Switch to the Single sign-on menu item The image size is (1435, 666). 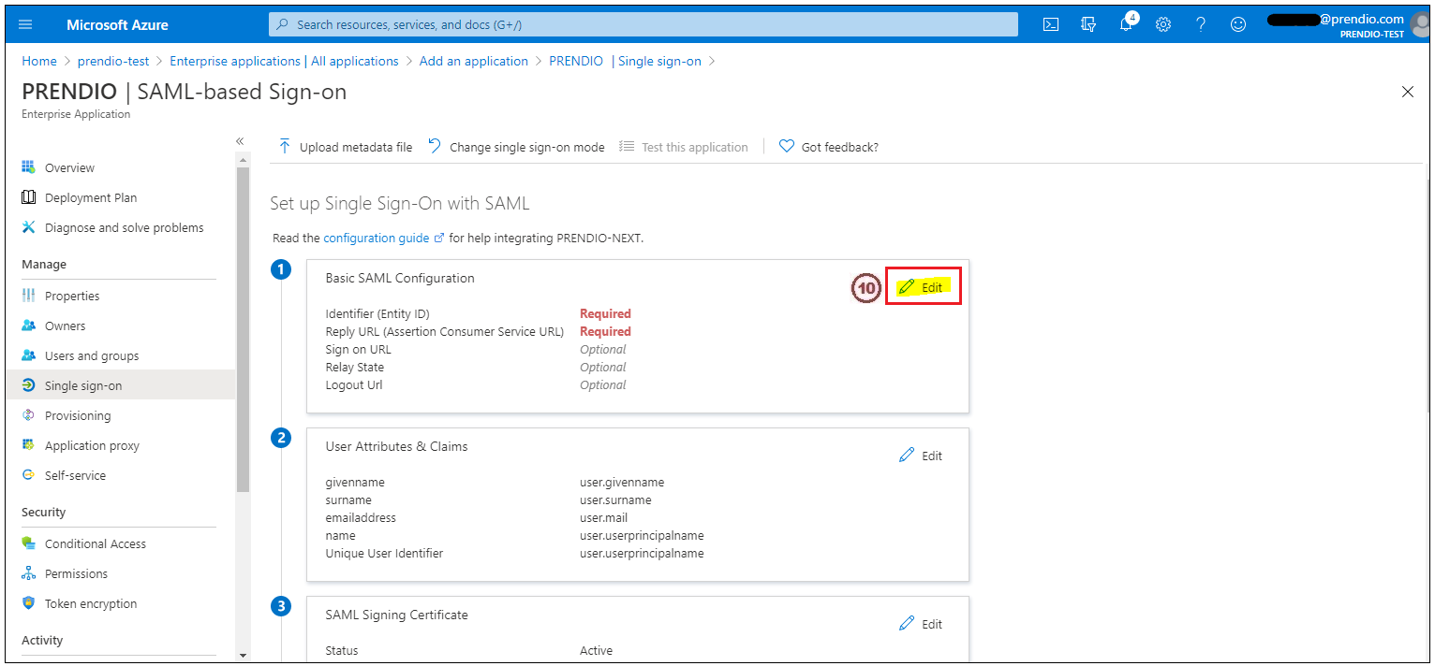83,385
